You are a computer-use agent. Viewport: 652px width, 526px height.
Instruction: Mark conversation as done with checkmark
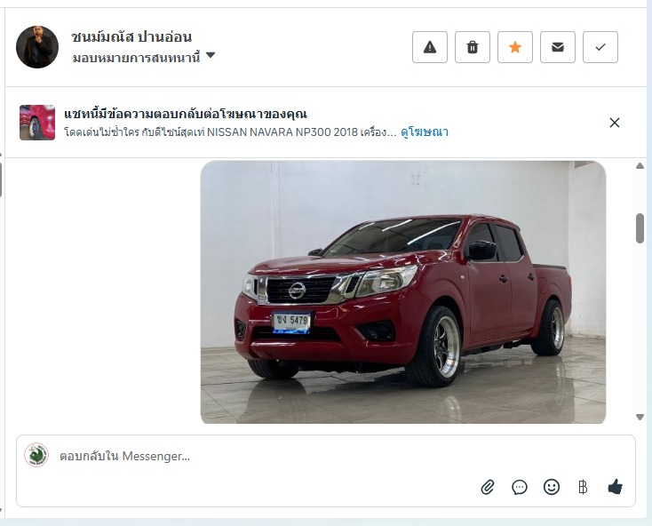point(600,47)
